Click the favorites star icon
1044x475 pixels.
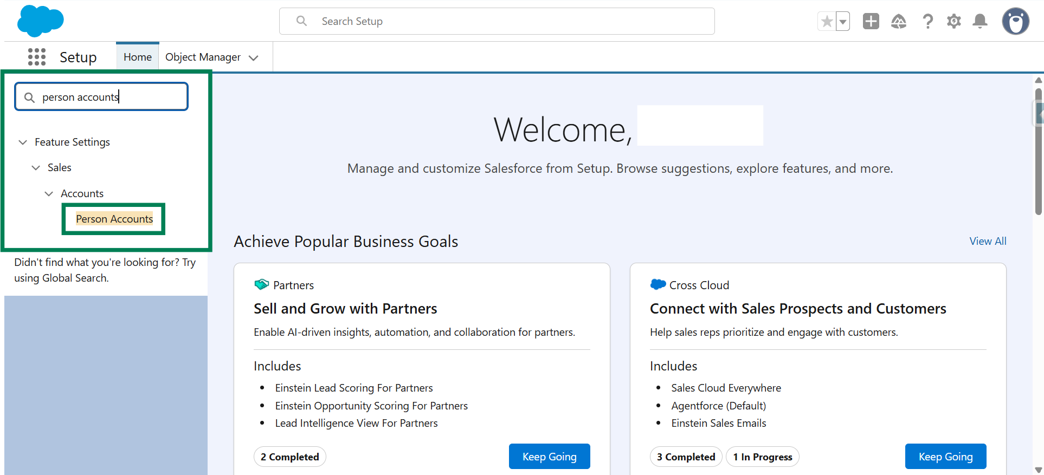pyautogui.click(x=827, y=22)
